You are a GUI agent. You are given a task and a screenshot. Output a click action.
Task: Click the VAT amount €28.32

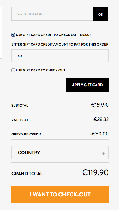pos(101,119)
